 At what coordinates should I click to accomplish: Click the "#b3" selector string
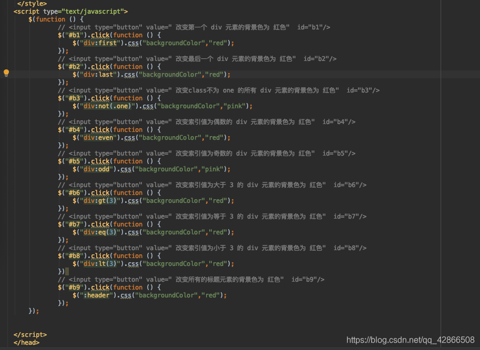(x=74, y=98)
